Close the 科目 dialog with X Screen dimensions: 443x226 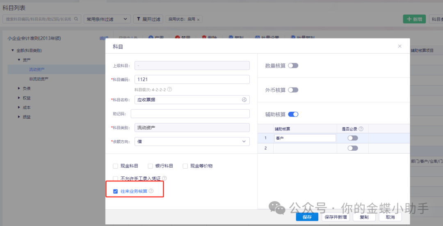pyautogui.click(x=400, y=46)
